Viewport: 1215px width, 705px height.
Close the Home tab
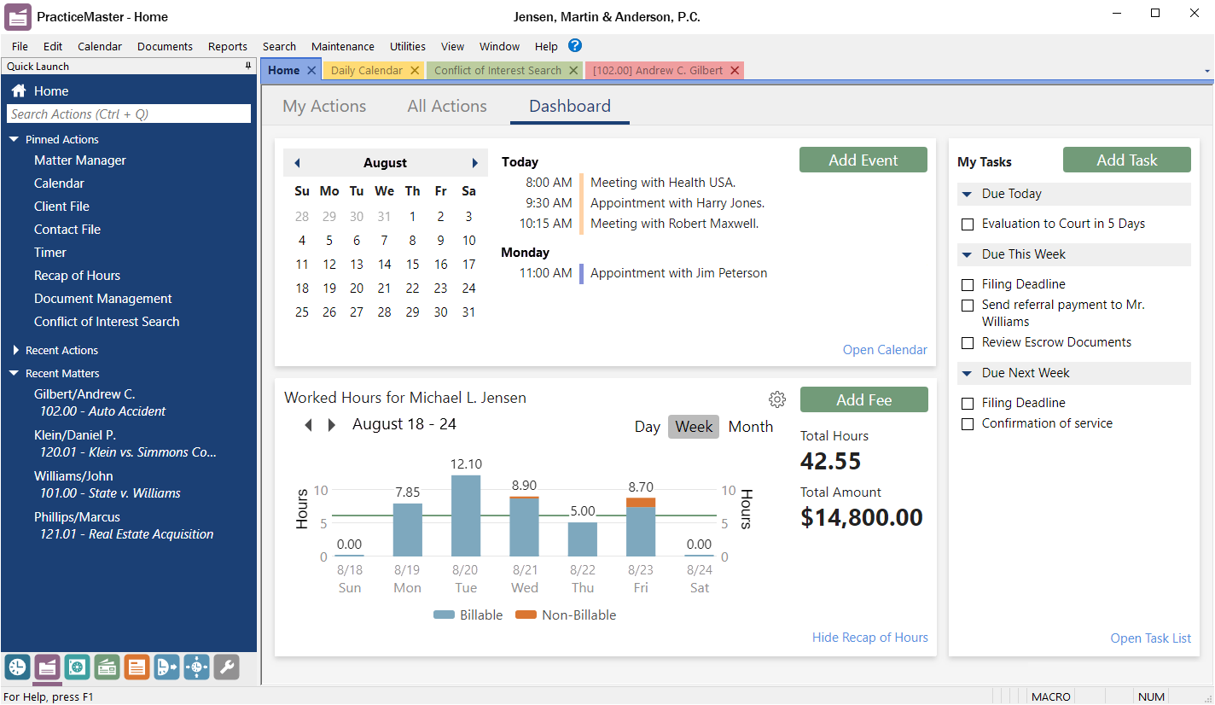tap(311, 71)
